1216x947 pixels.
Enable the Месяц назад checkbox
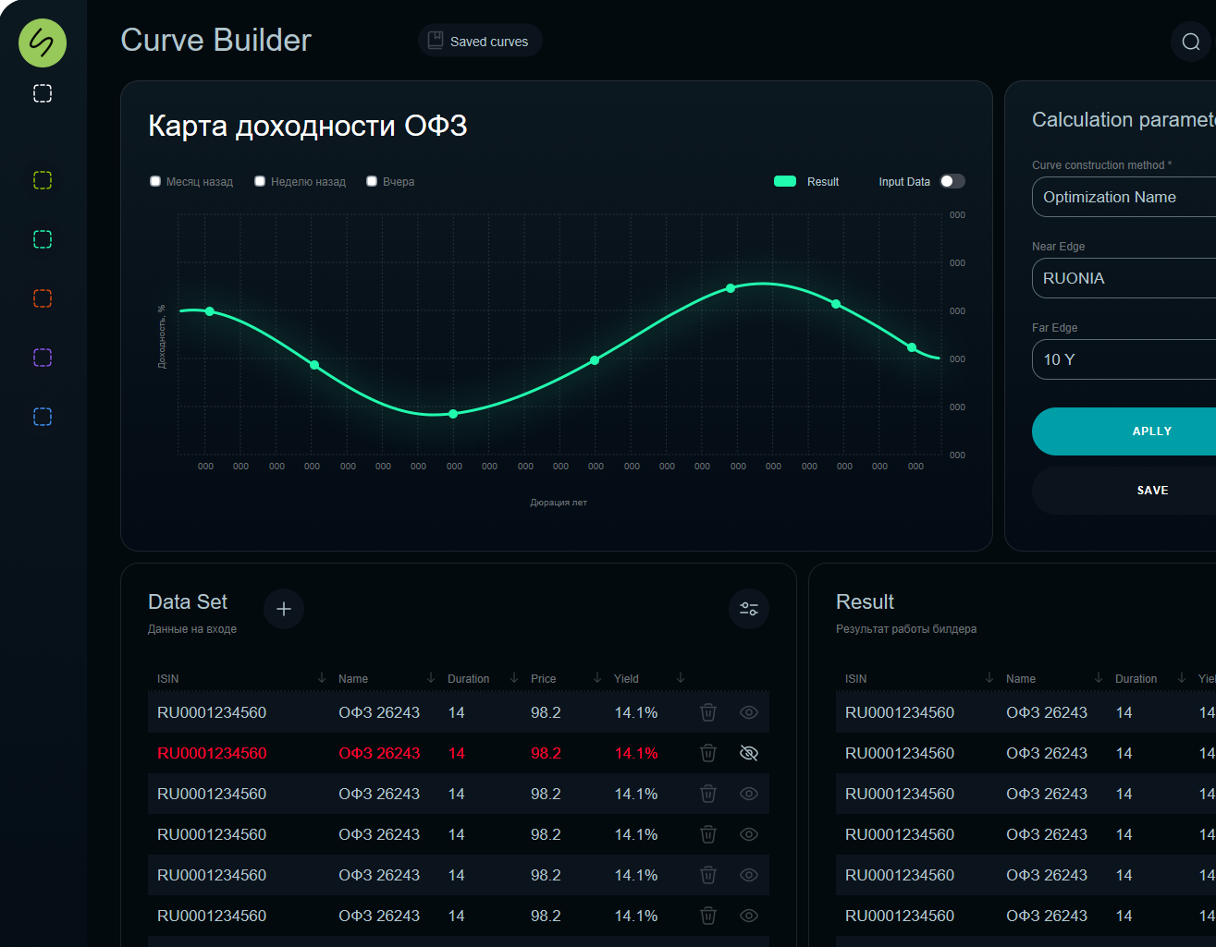tap(155, 181)
